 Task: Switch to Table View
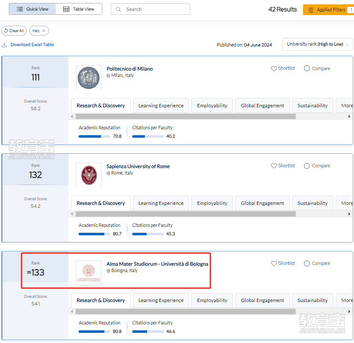tap(79, 9)
